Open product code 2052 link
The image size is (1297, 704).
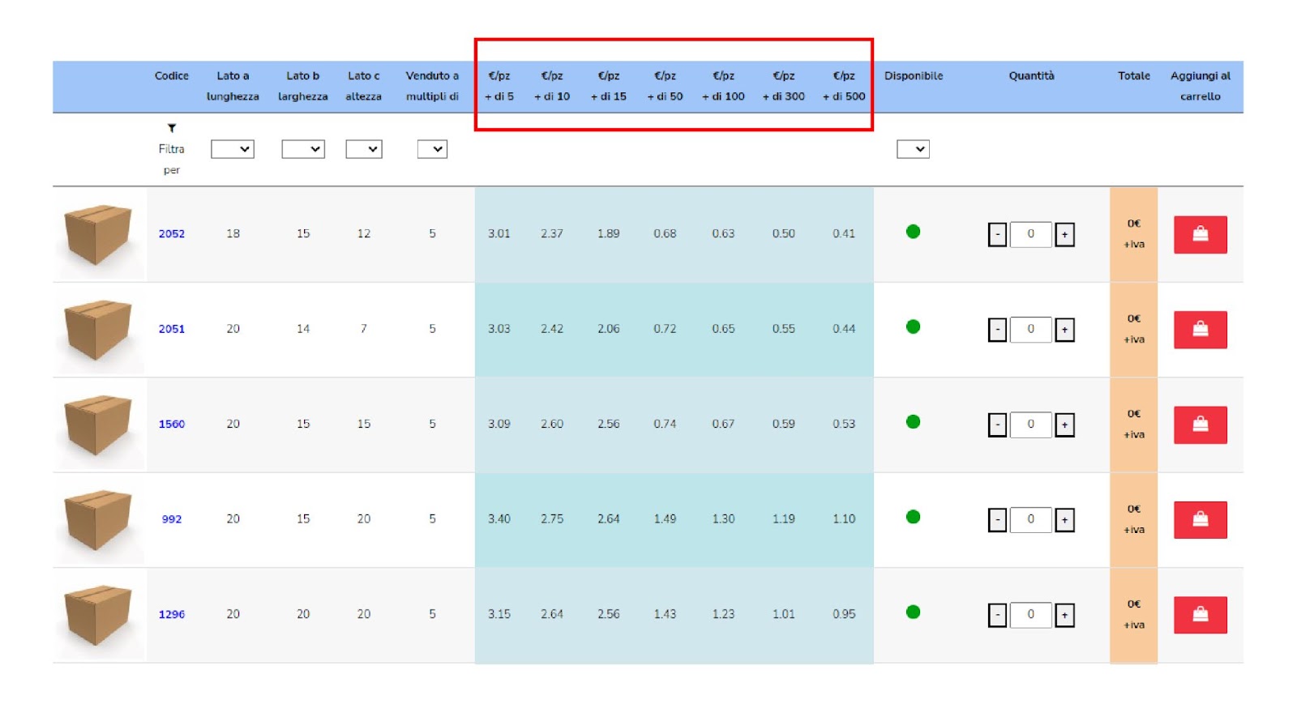tap(172, 233)
